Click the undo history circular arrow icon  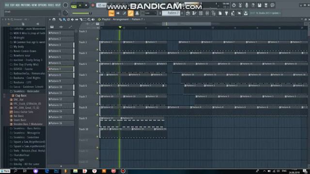tap(234, 5)
